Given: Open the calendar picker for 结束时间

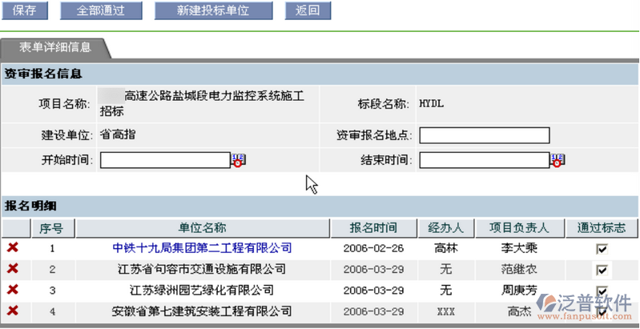Looking at the screenshot, I should 557,160.
